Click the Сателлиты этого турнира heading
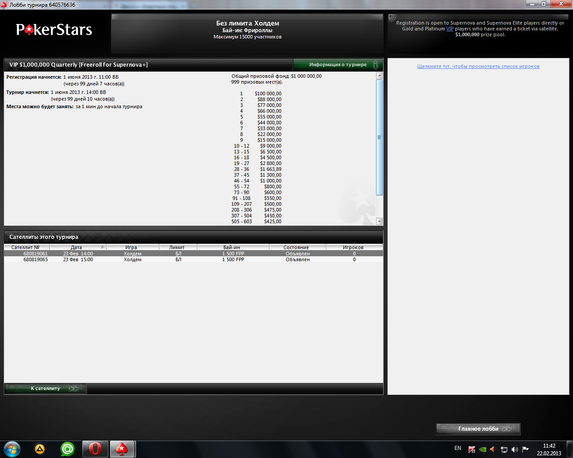This screenshot has width=573, height=458. click(44, 237)
